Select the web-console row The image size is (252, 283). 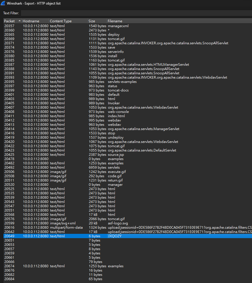click(x=128, y=112)
